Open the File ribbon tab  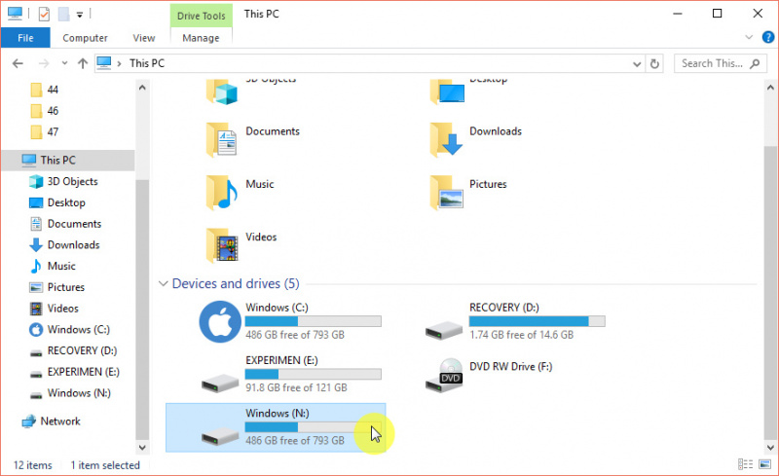coord(25,38)
